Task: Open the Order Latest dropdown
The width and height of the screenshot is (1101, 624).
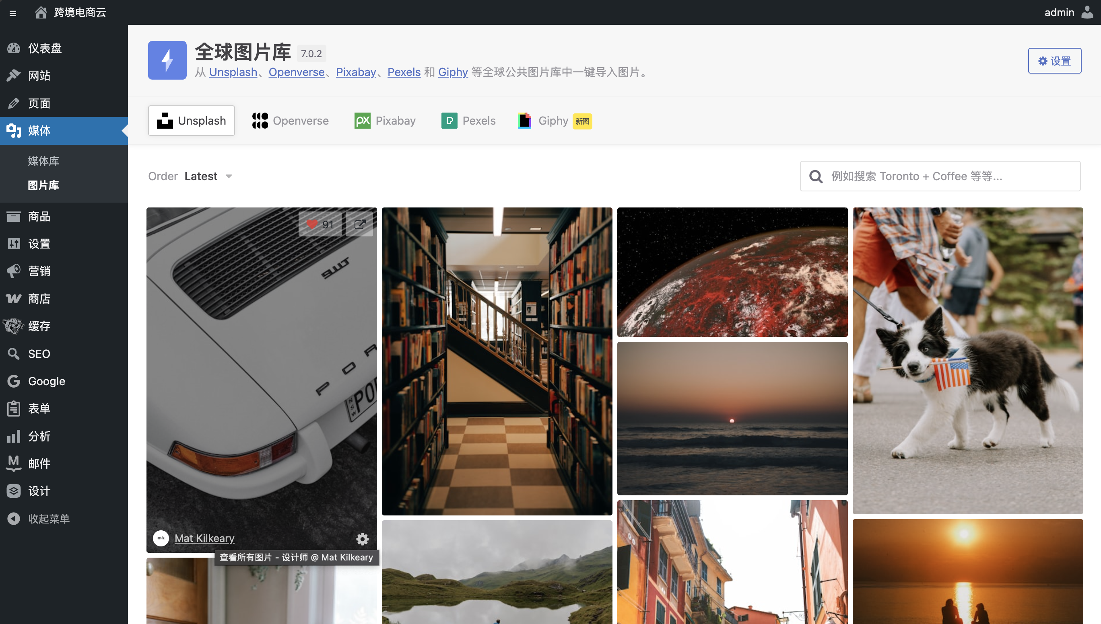Action: click(x=190, y=176)
